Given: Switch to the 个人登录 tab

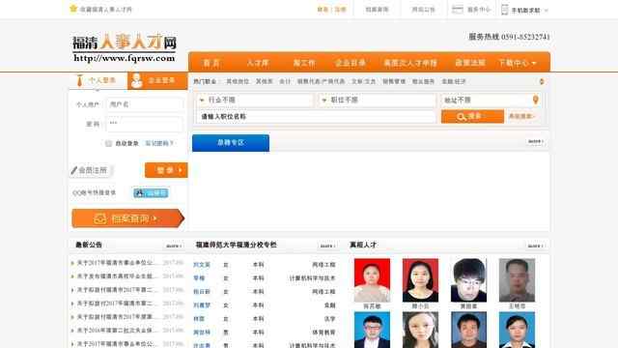Looking at the screenshot, I should click(x=98, y=80).
